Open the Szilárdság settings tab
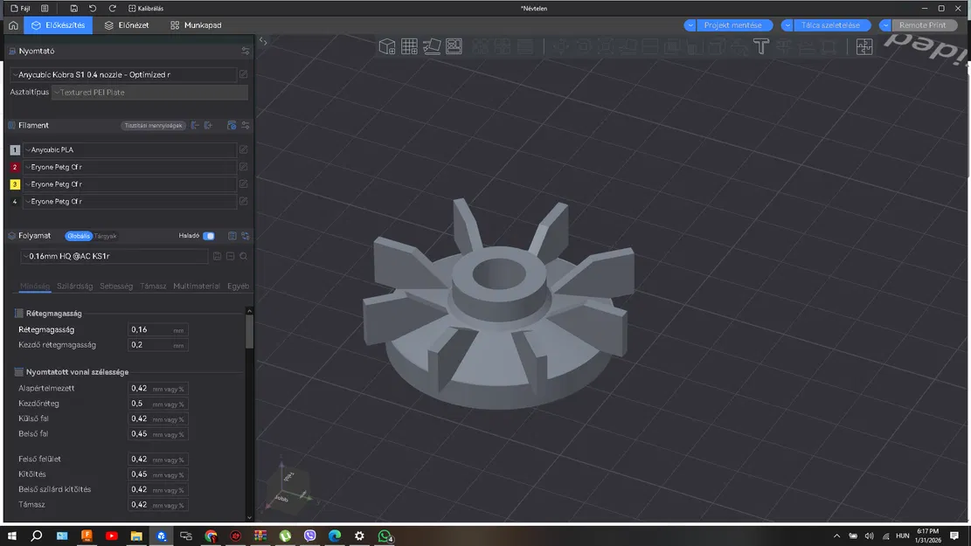This screenshot has height=546, width=971. (74, 286)
